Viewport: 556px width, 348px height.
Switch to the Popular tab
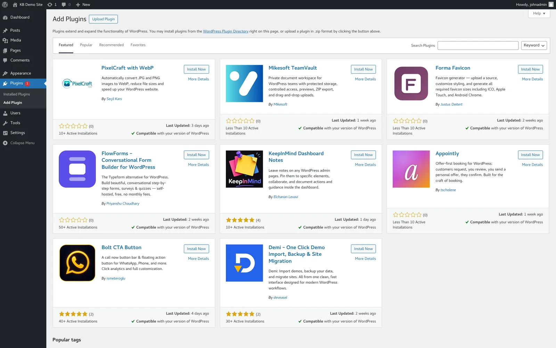point(86,45)
